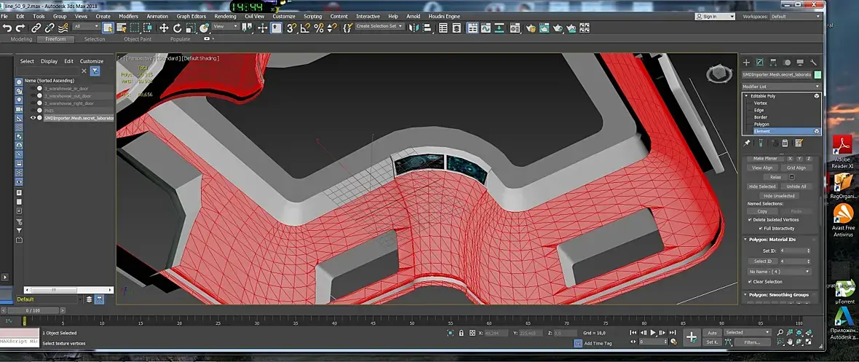Screen dimensions: 859x362
Task: Select the Move tool
Action: coord(164,28)
